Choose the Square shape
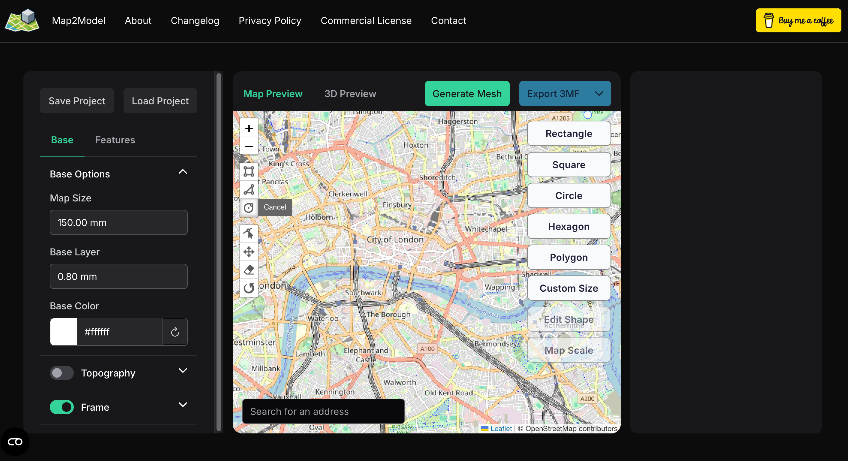 click(x=569, y=165)
